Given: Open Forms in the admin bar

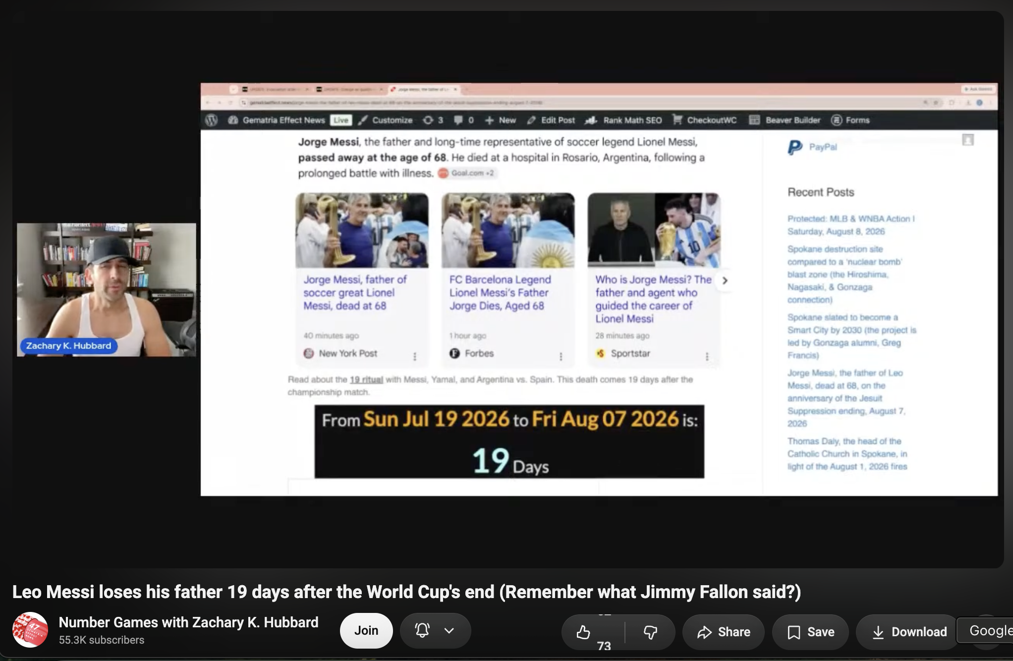Looking at the screenshot, I should (850, 120).
